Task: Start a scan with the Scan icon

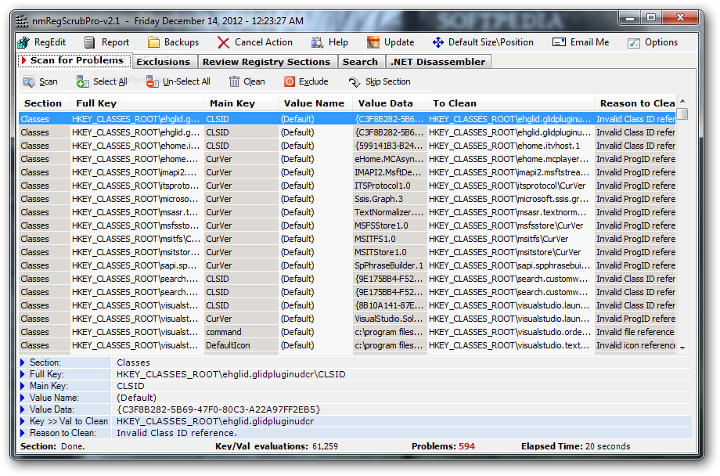Action: pyautogui.click(x=28, y=81)
